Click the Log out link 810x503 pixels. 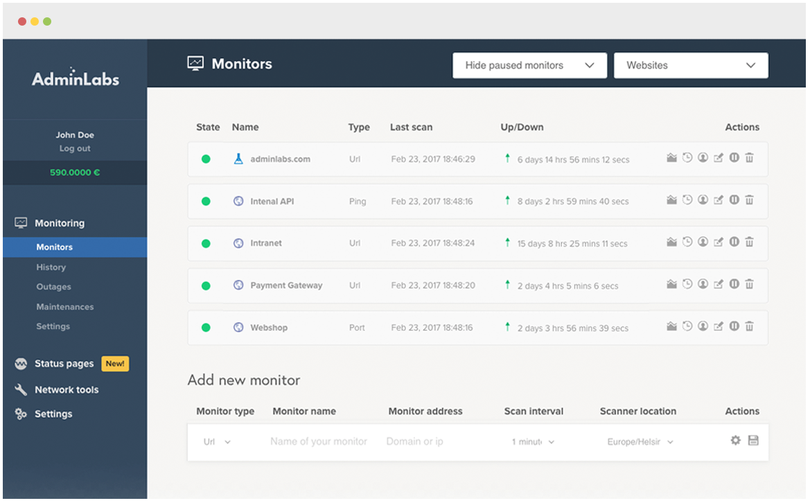75,148
